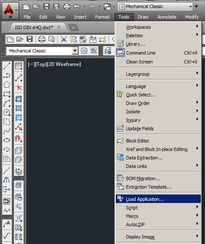Click the Undo arrow icon
This screenshot has height=244, width=205.
[x=77, y=6]
